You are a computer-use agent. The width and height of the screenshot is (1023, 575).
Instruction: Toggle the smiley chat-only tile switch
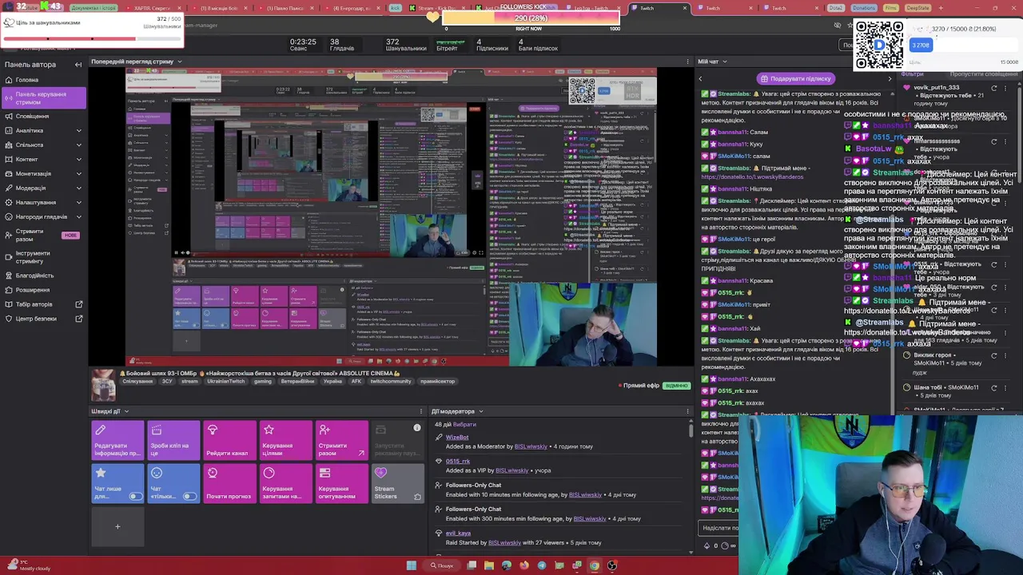click(189, 497)
